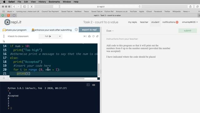Open the Python Ref bookmark
This screenshot has width=200, height=113.
click(x=109, y=11)
